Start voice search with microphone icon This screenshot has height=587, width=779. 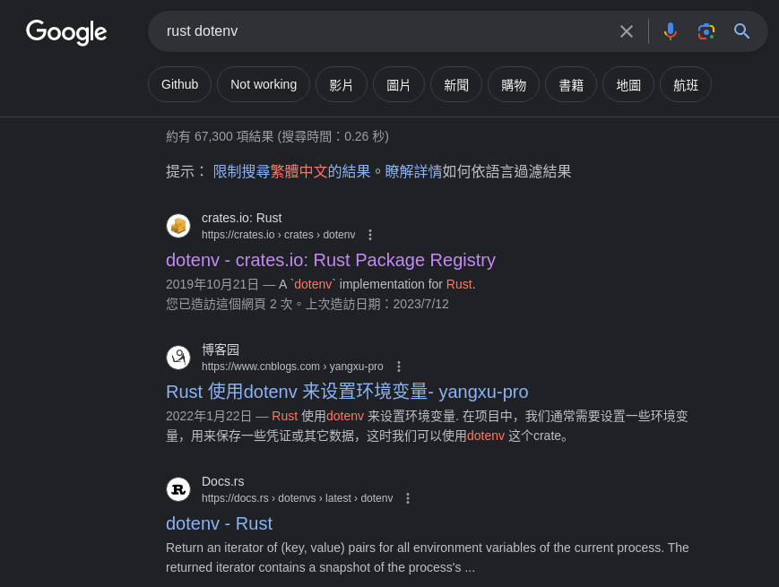coord(670,31)
